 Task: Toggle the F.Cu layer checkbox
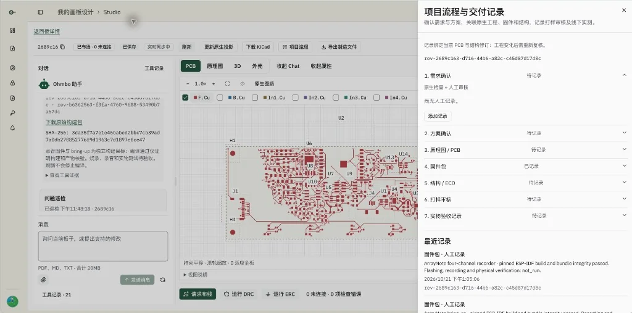tap(185, 98)
